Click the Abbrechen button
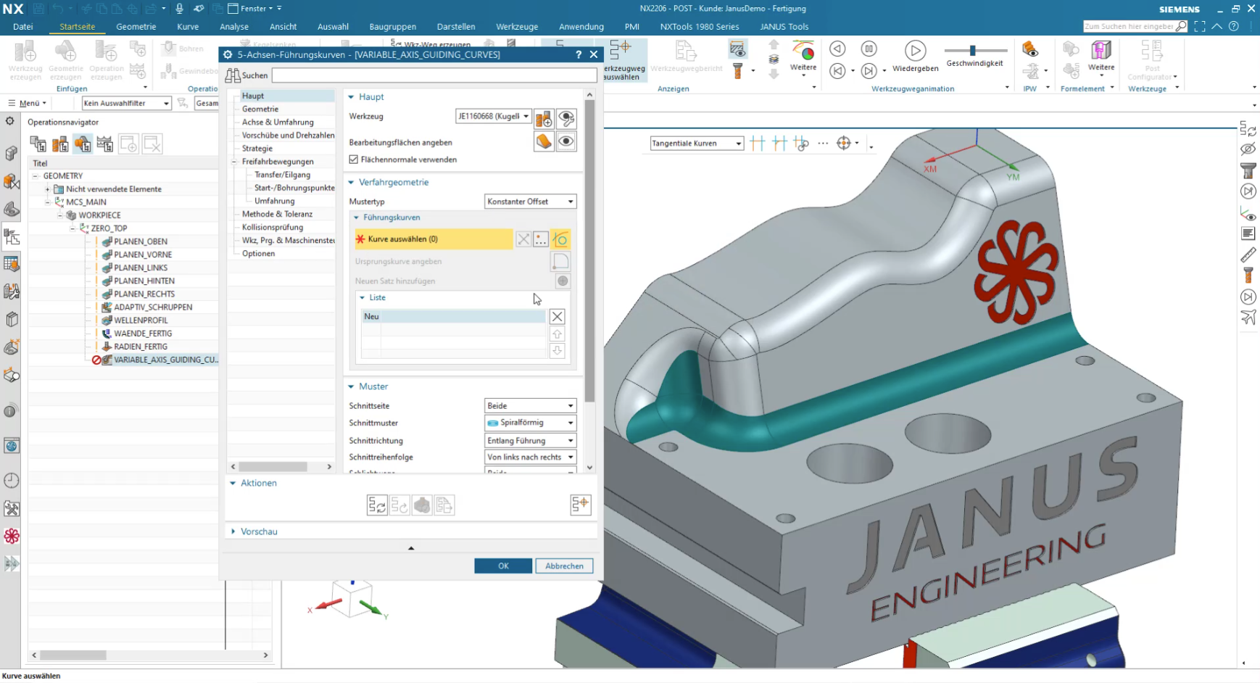The height and width of the screenshot is (683, 1260). 564,566
